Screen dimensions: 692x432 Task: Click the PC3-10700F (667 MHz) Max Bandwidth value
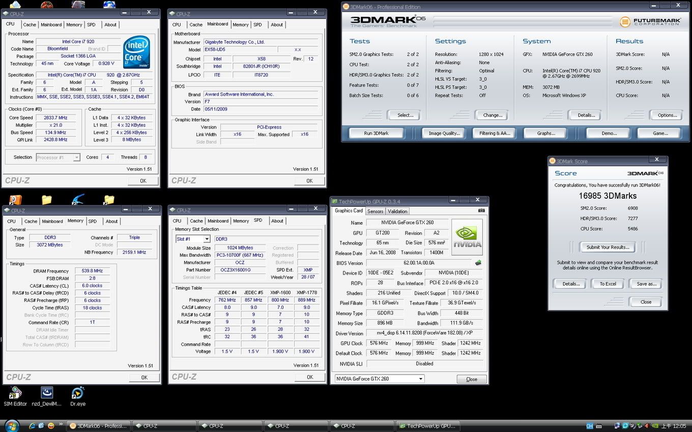click(x=239, y=255)
